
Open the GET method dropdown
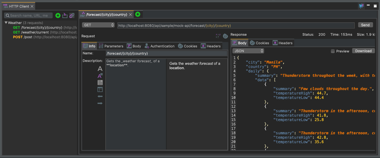tap(98, 25)
